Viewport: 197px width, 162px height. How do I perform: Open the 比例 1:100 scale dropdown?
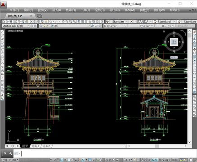click(10, 160)
